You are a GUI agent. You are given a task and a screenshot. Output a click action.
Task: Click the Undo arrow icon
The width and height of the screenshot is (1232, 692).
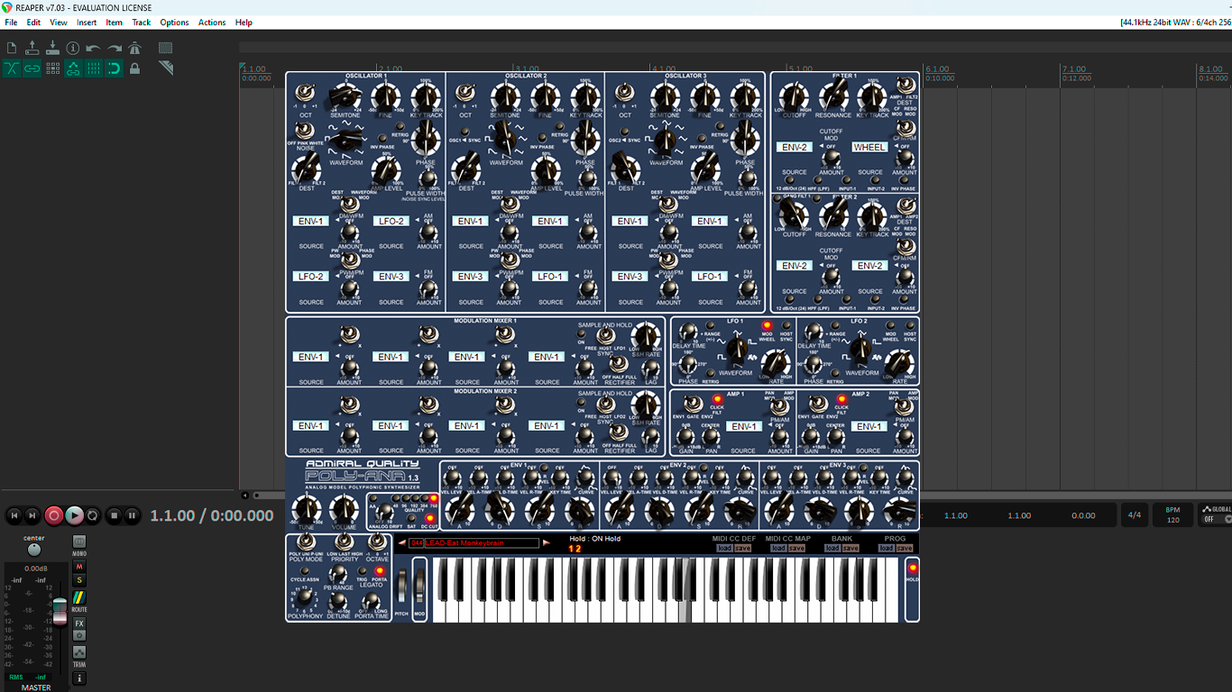coord(94,48)
